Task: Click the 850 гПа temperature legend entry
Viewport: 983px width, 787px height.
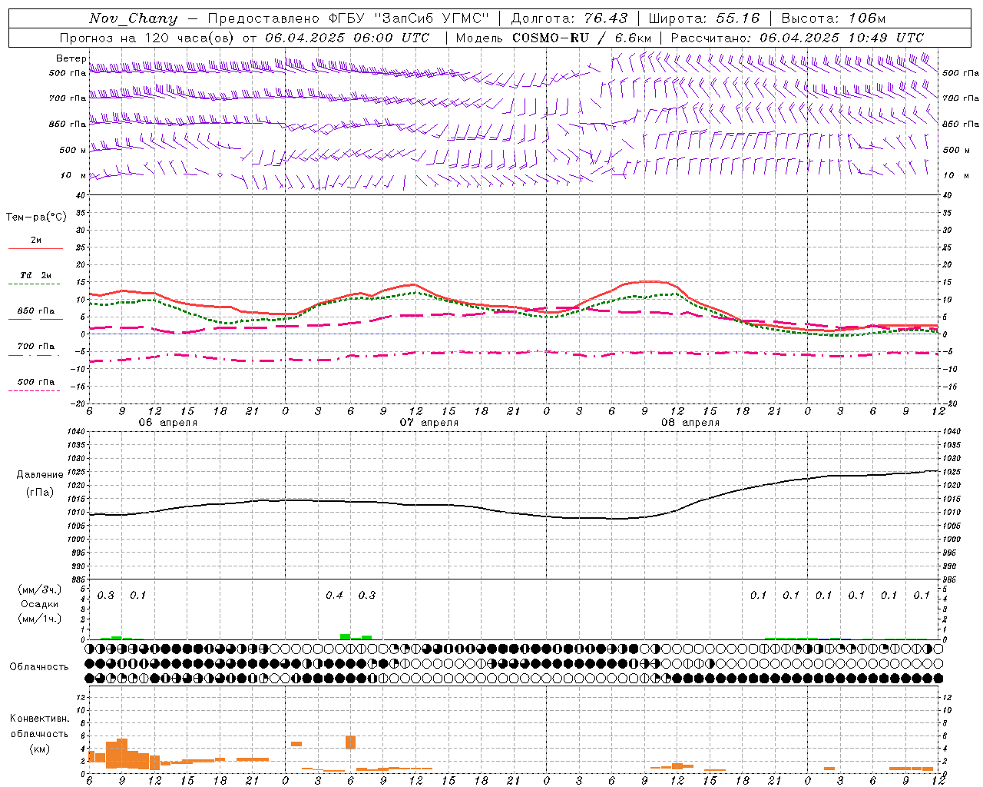Action: click(36, 311)
